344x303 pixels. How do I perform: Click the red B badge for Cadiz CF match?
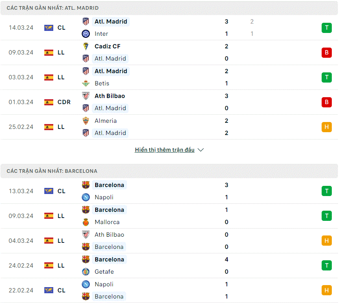tap(327, 52)
